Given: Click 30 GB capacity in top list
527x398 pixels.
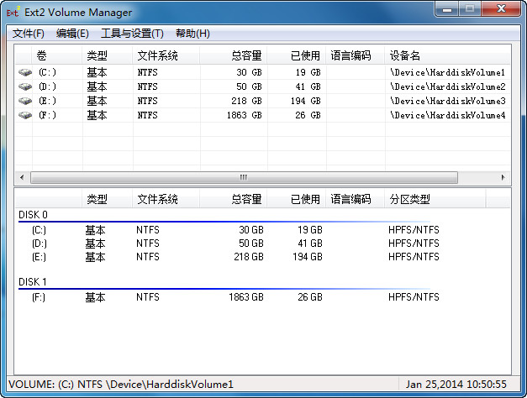Looking at the screenshot, I should [249, 72].
